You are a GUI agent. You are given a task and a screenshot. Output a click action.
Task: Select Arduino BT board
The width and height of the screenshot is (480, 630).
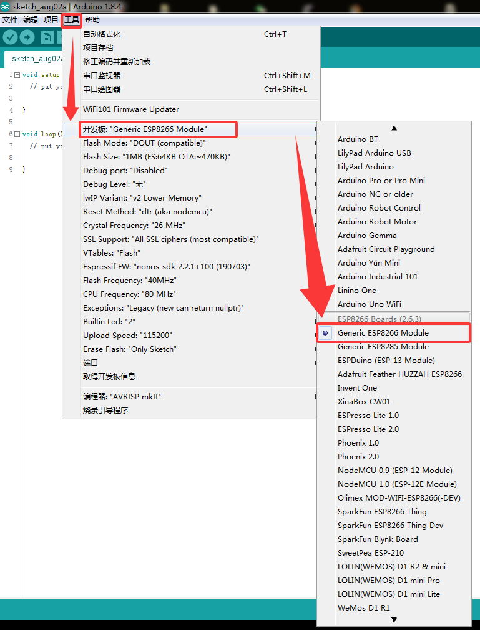tap(394, 139)
